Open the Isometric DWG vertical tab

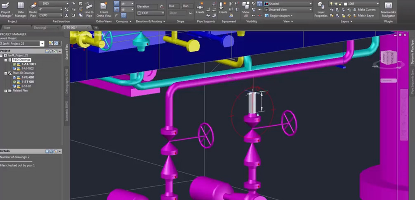(67, 111)
